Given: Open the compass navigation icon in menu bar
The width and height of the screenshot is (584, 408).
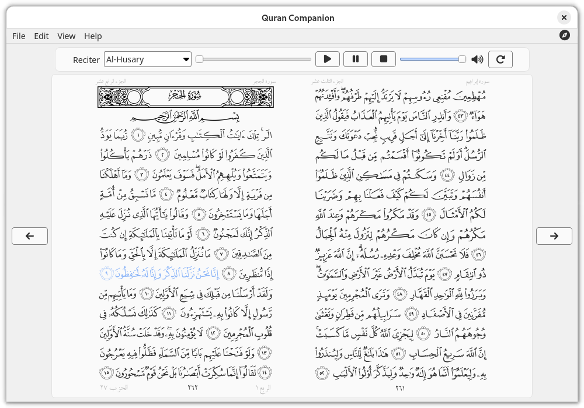Looking at the screenshot, I should (x=565, y=36).
